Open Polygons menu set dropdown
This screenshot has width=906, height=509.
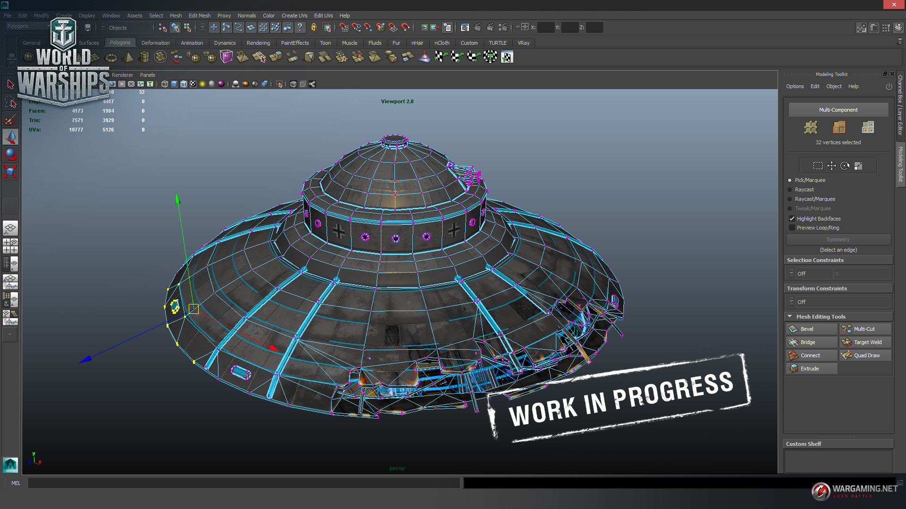click(x=28, y=26)
